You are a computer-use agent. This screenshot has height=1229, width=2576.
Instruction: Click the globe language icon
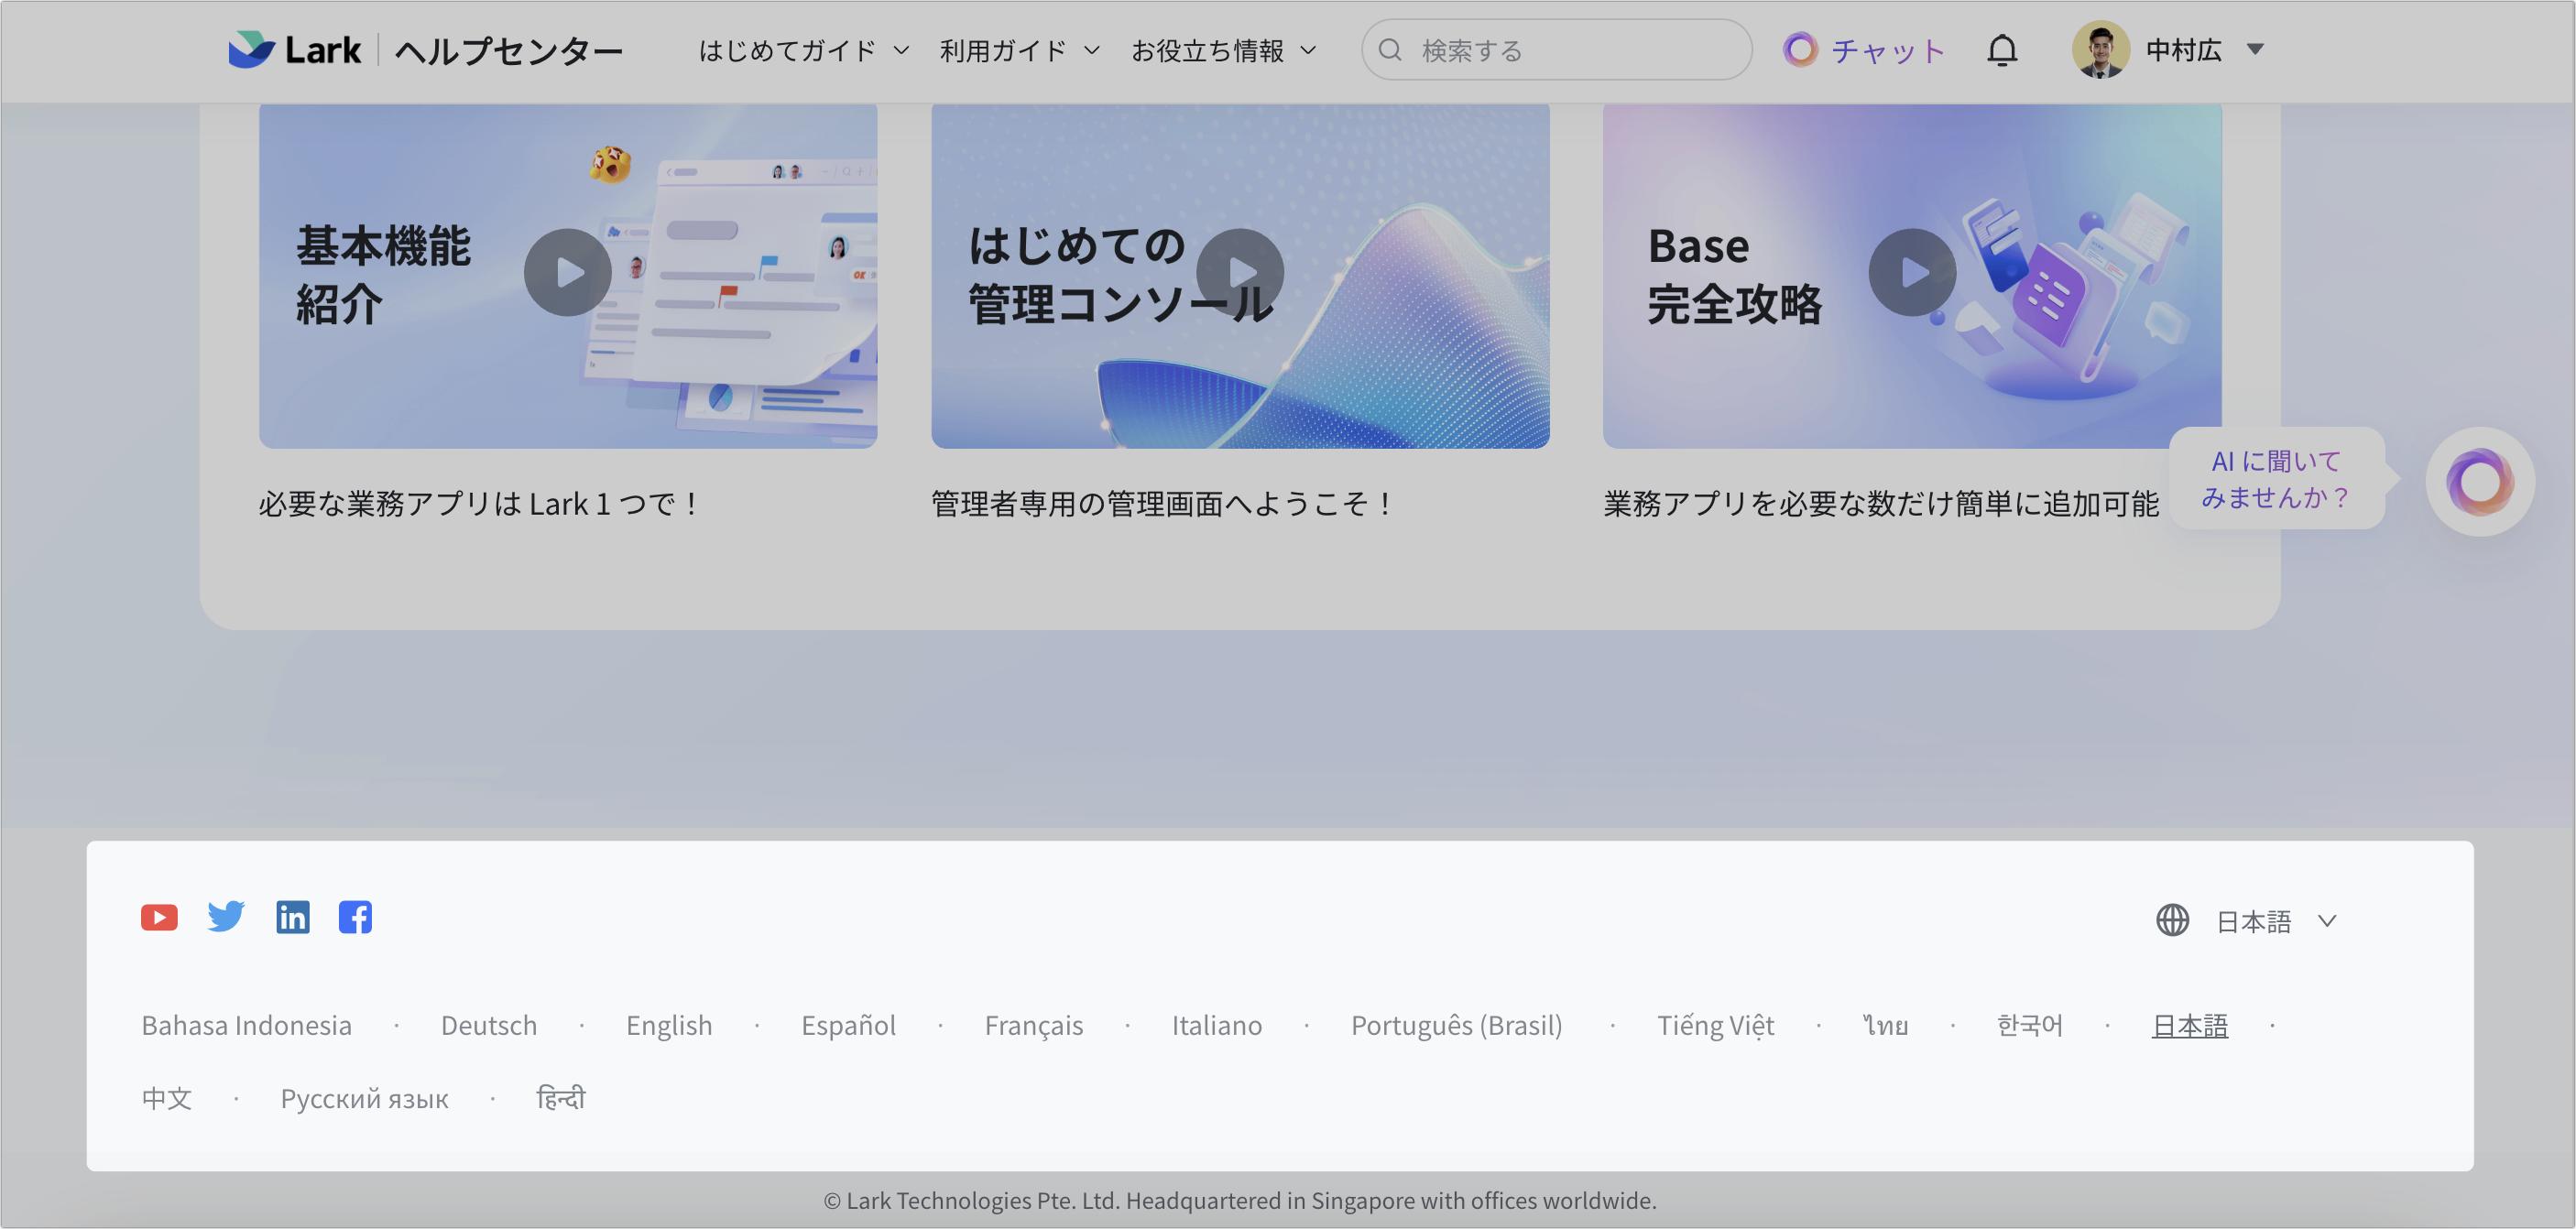2172,921
